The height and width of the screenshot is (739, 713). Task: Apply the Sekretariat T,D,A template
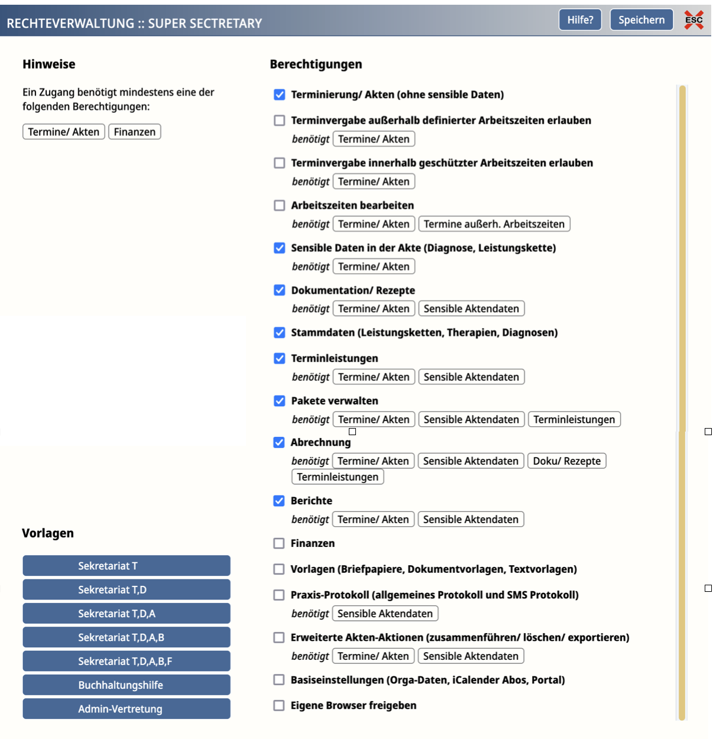click(127, 614)
